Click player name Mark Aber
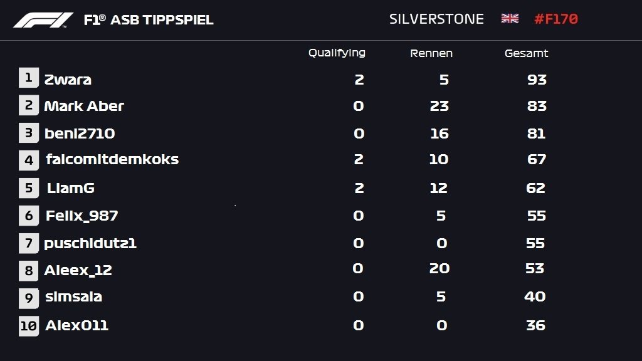 [x=84, y=106]
